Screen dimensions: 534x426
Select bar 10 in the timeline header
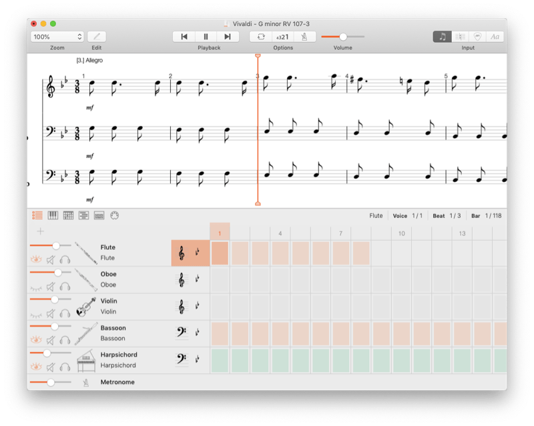pyautogui.click(x=402, y=233)
